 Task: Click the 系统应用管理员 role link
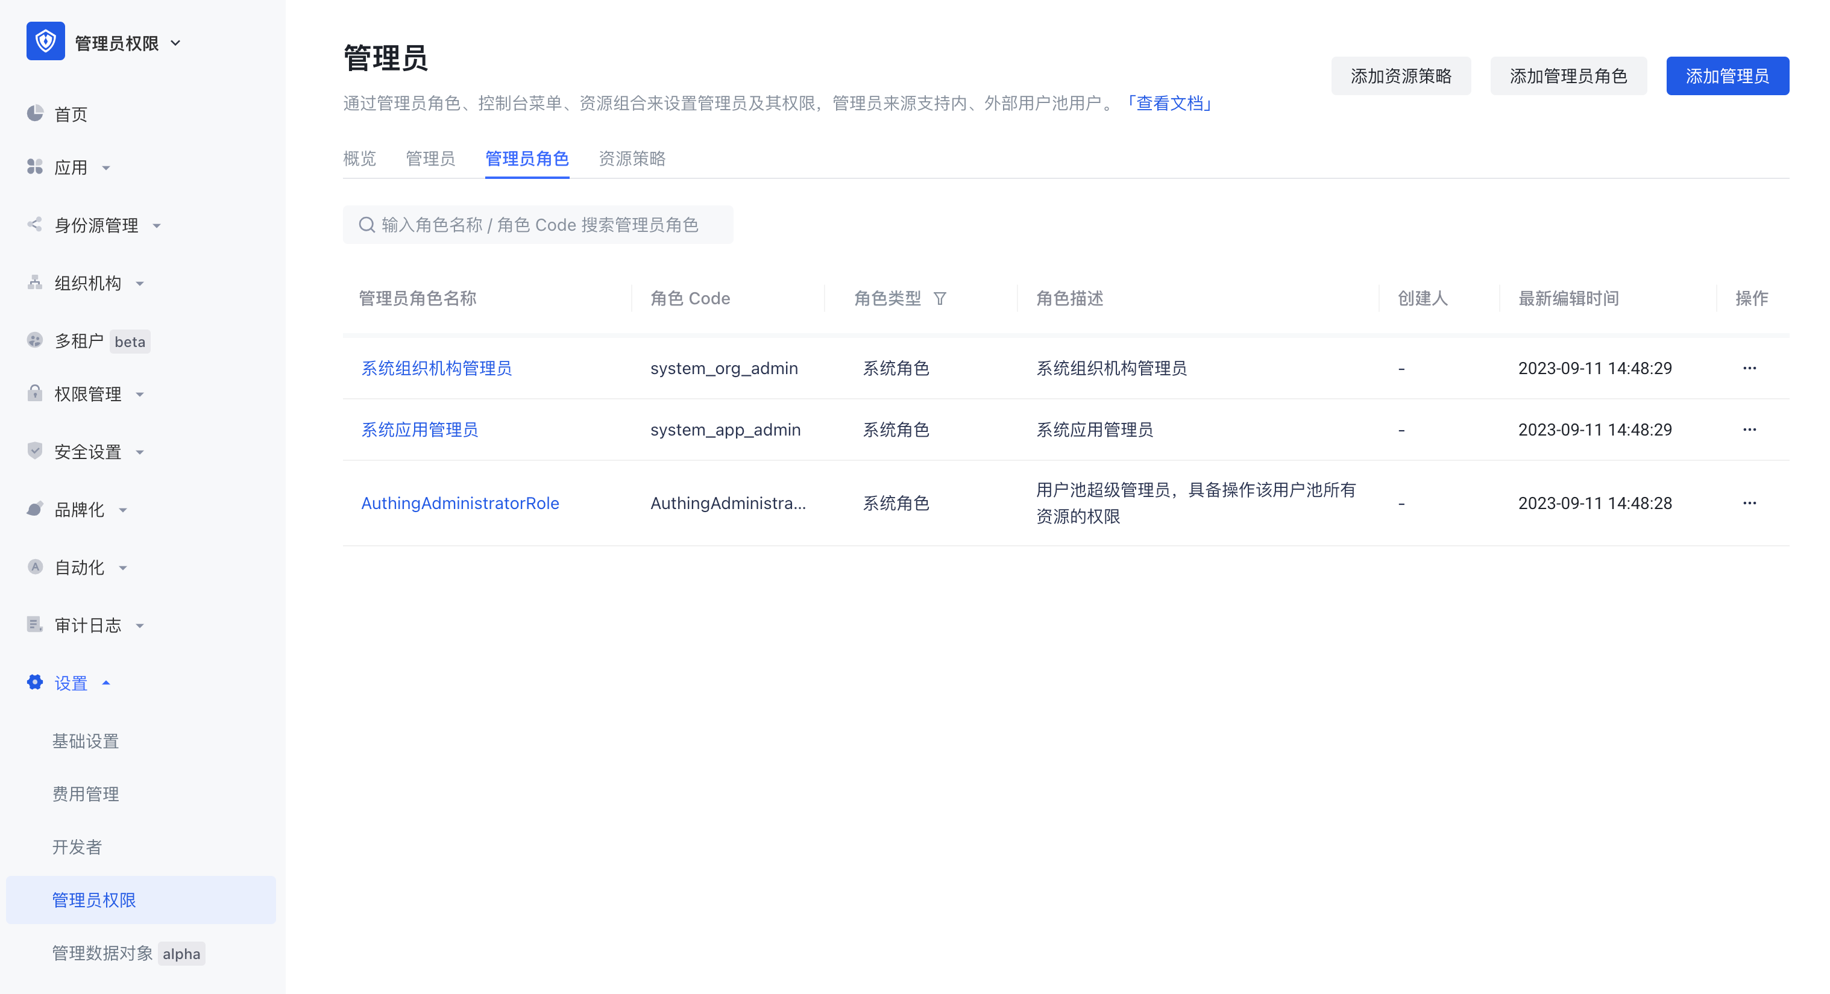[x=419, y=430]
